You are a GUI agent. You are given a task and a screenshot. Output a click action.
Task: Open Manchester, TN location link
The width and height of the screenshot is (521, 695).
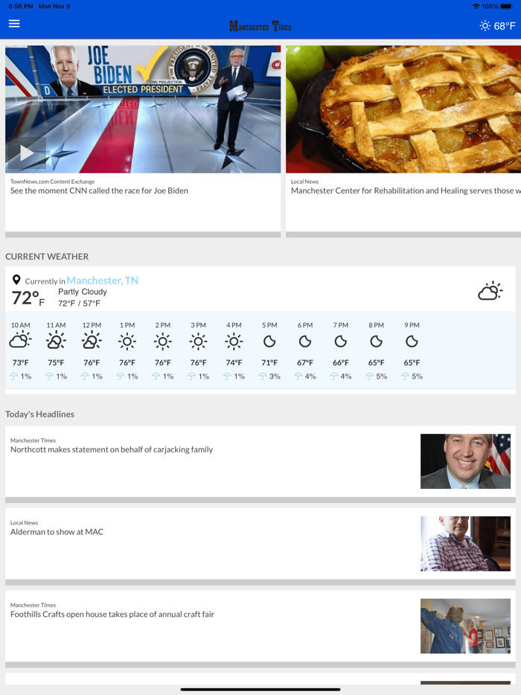pos(103,280)
